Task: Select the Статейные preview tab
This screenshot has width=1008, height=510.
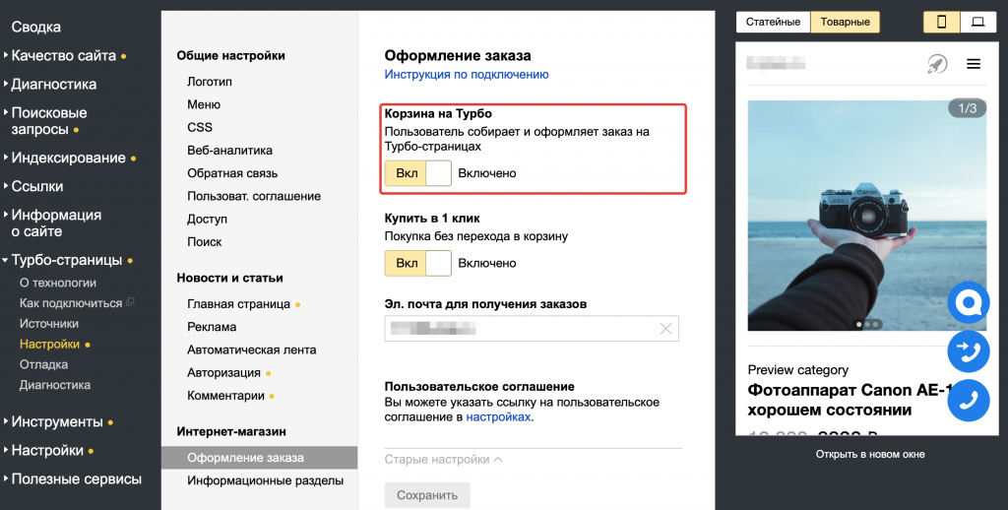Action: (x=773, y=22)
